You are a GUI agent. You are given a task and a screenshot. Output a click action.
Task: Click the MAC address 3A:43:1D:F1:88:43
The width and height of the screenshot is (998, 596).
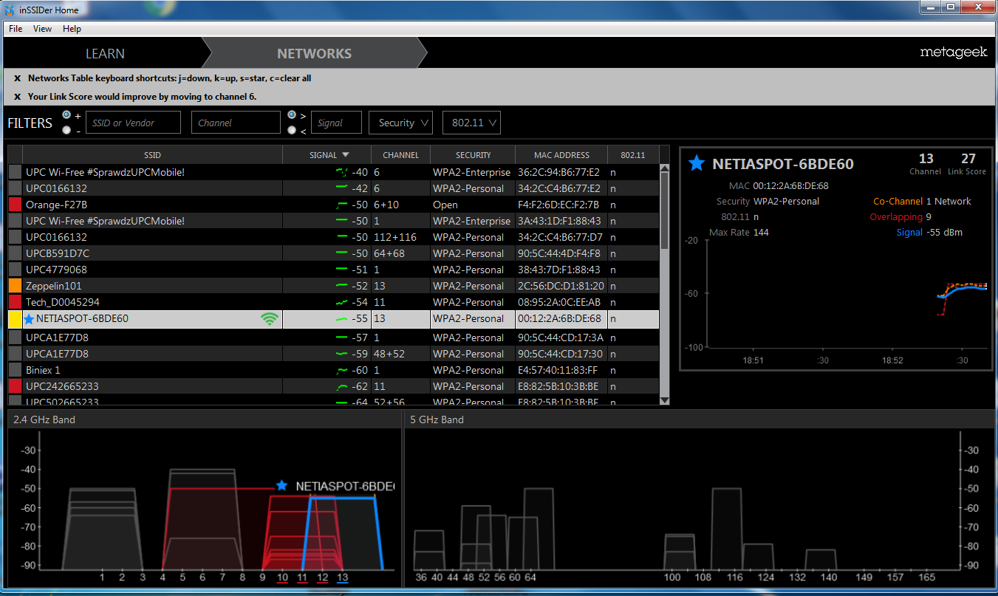coord(559,221)
